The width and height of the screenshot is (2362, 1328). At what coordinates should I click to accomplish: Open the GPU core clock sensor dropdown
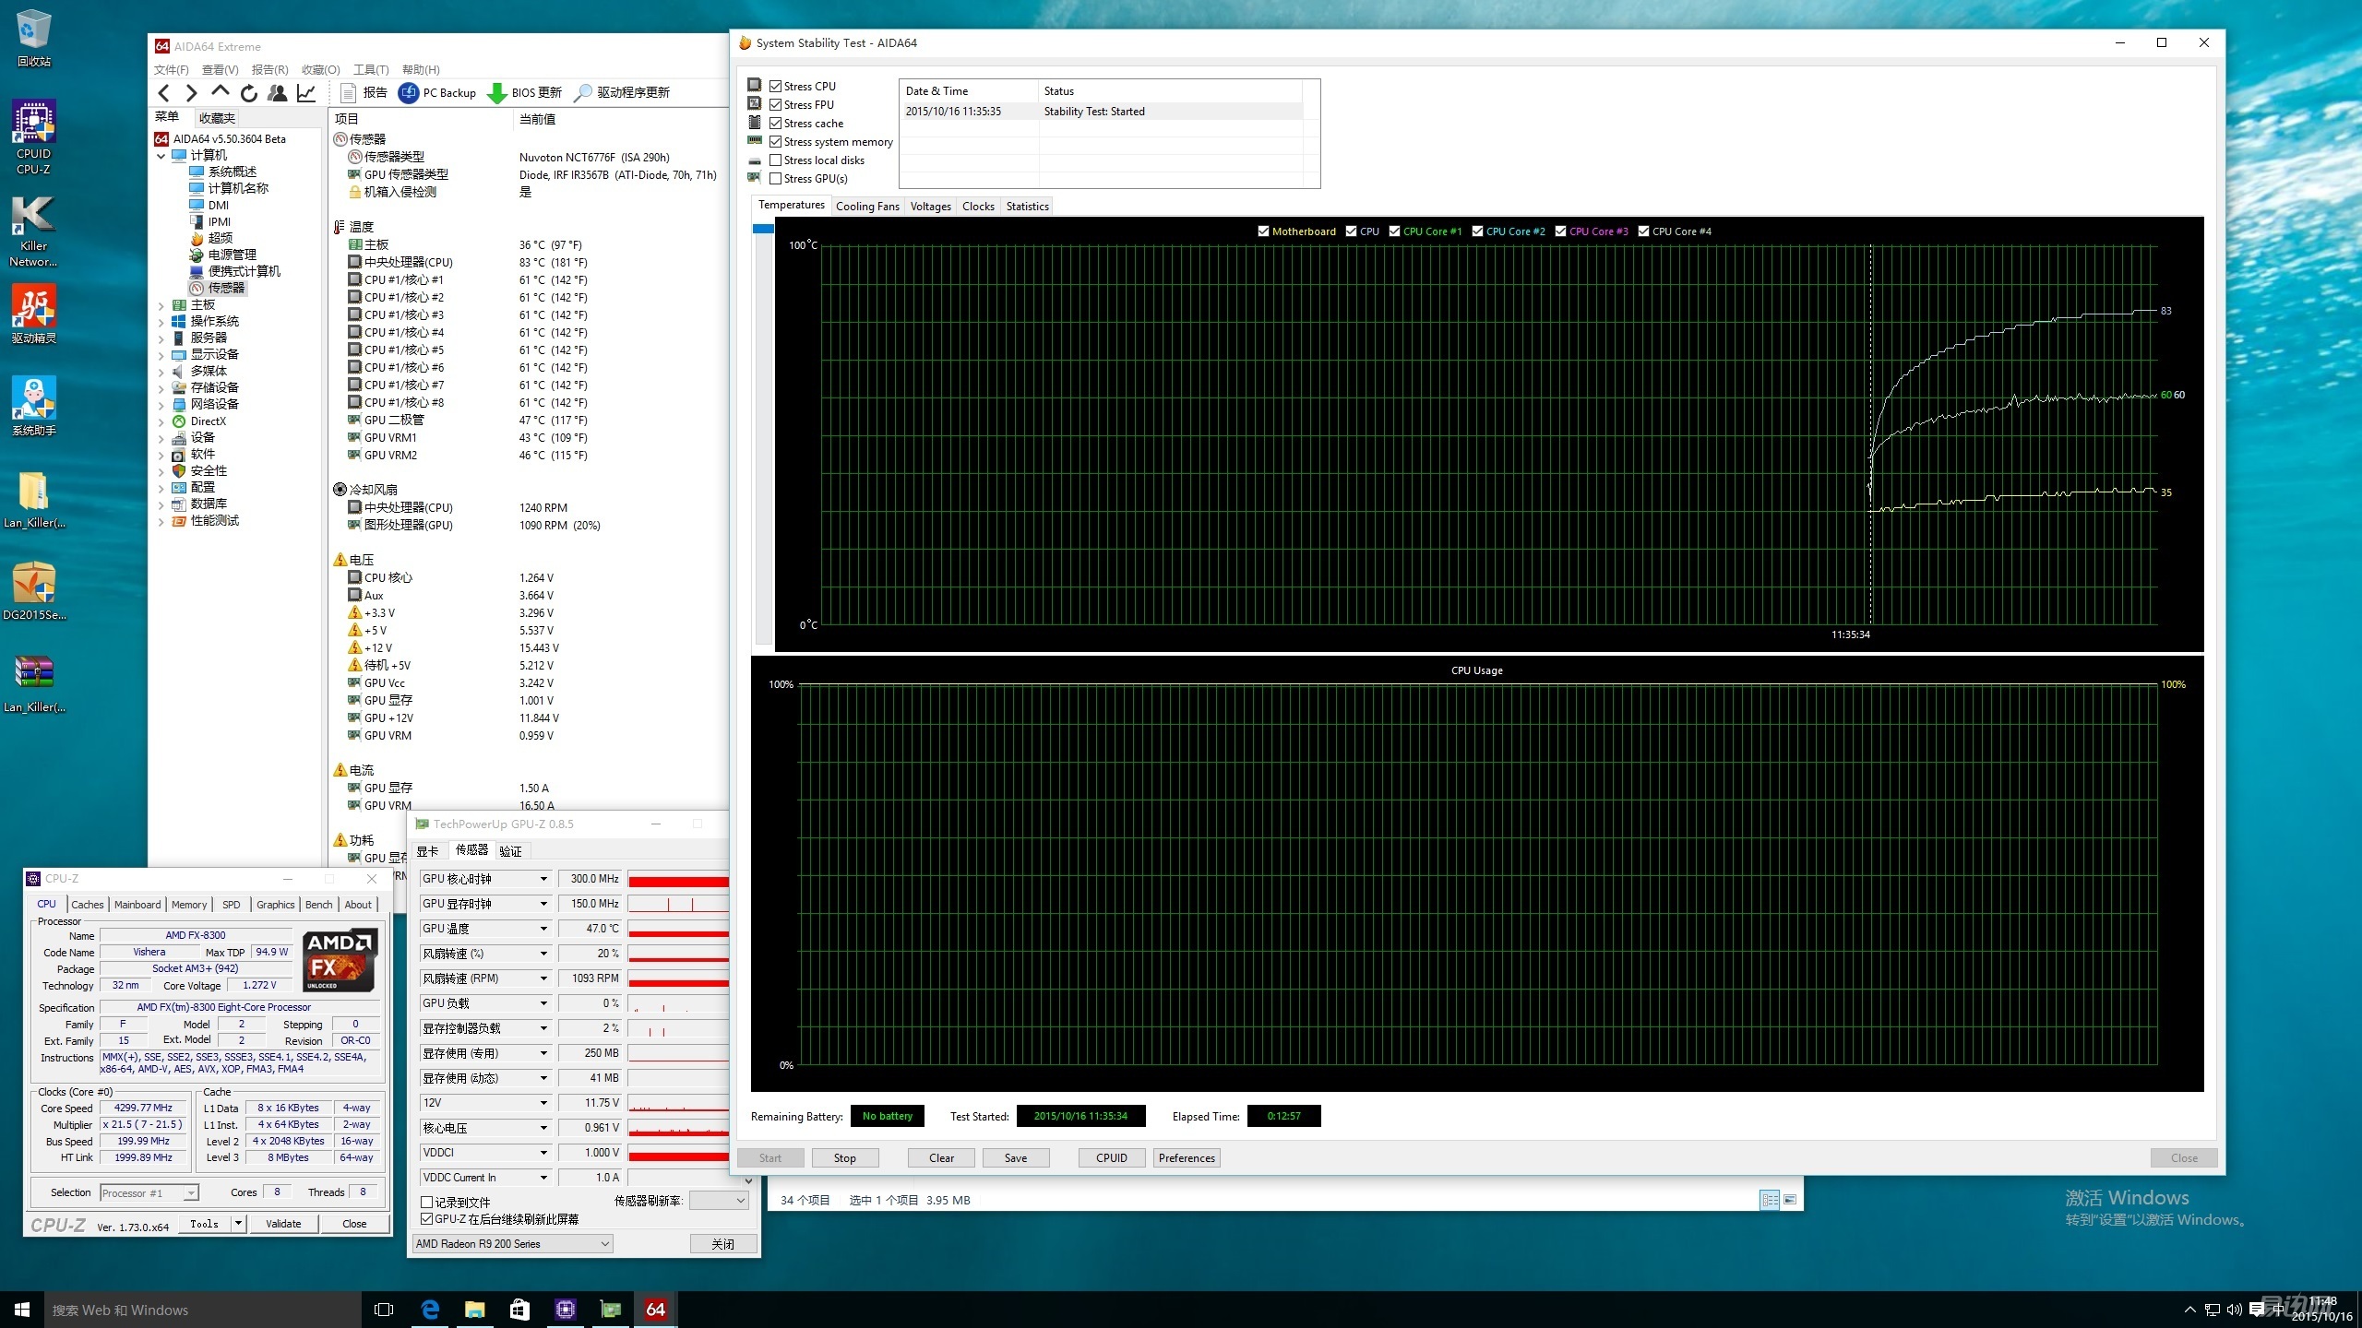tap(543, 879)
